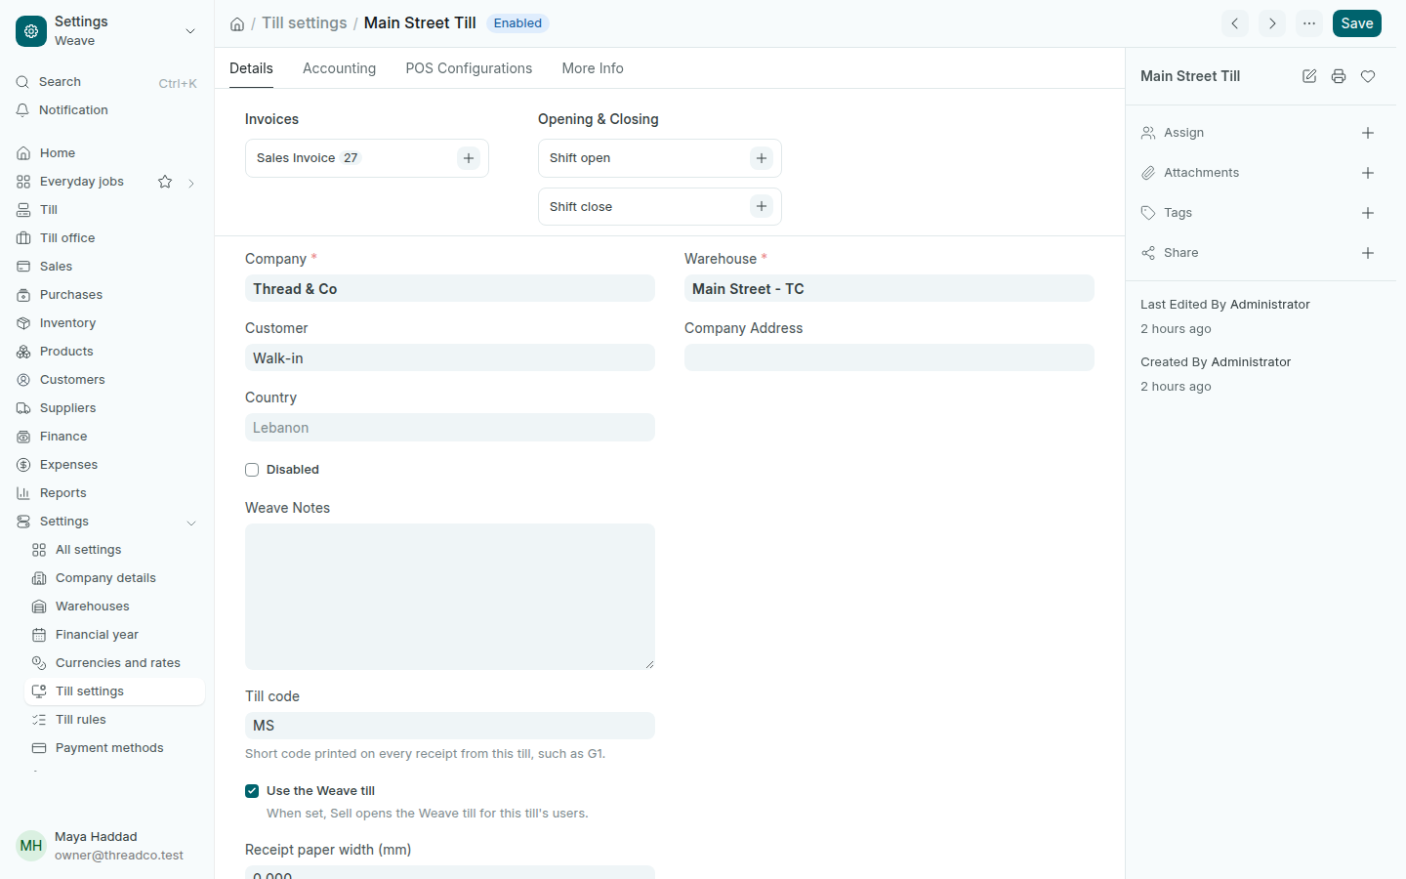Viewport: 1406px width, 879px height.
Task: Click plus next to Share
Action: coord(1368,253)
